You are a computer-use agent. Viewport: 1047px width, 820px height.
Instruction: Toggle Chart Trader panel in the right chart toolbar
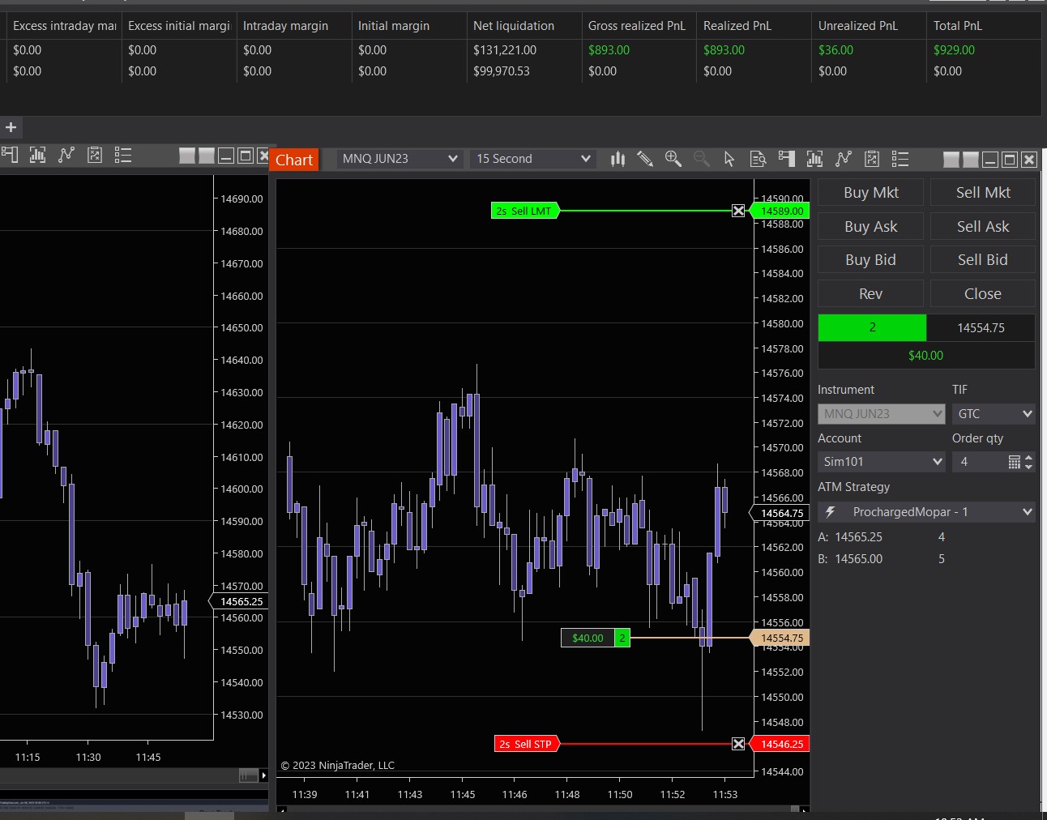[786, 159]
